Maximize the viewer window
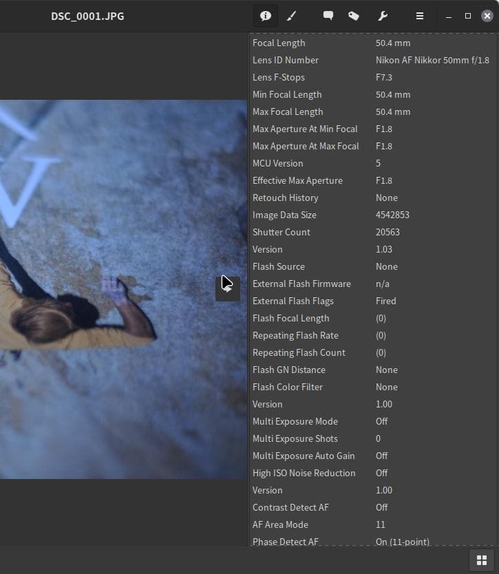Screen dimensions: 499x574 468,16
